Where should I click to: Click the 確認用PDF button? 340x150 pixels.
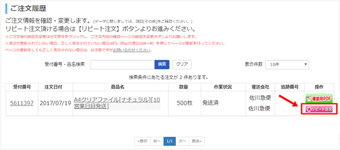coord(319,99)
